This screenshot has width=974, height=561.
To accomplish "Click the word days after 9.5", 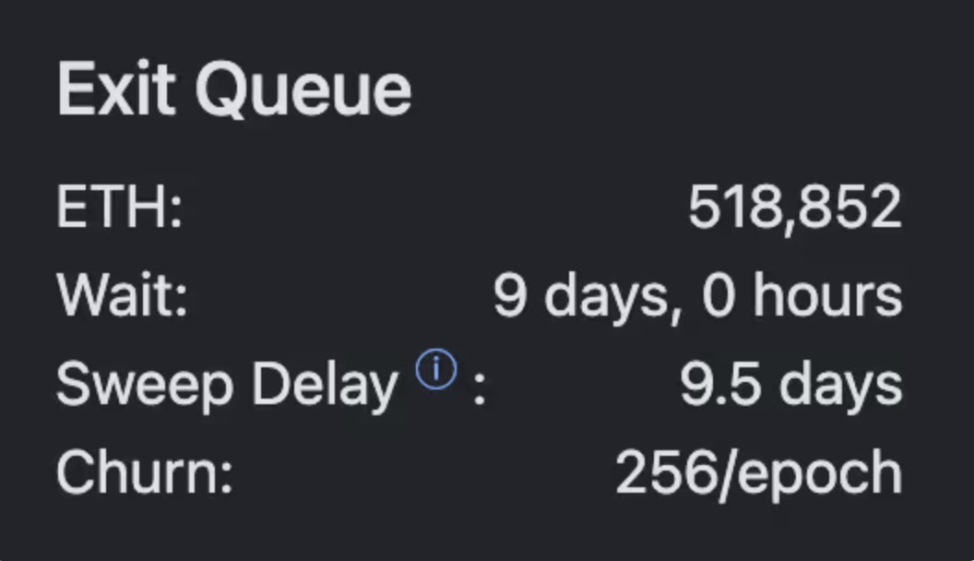I will coord(840,386).
